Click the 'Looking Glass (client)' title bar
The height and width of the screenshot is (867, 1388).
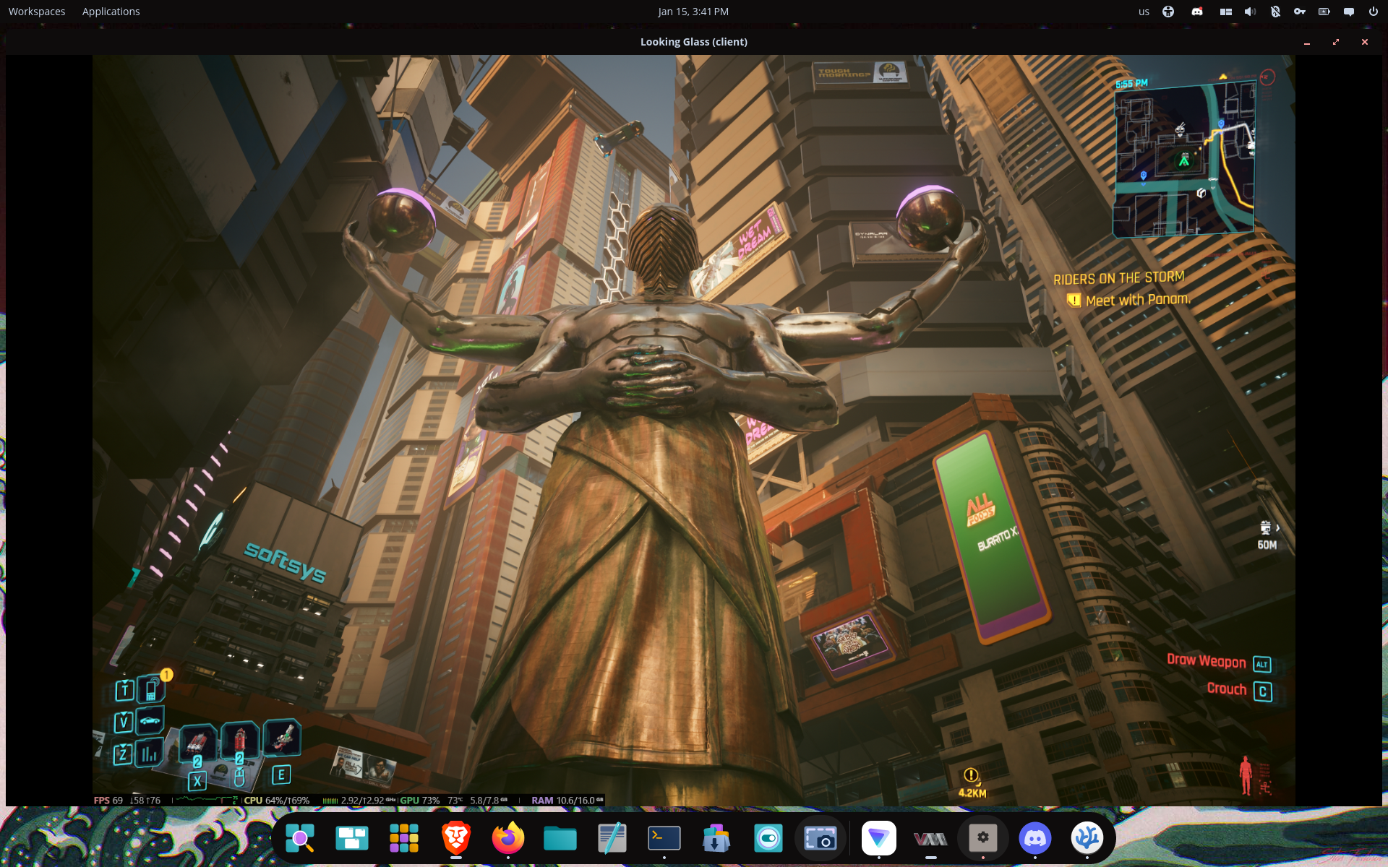point(693,42)
